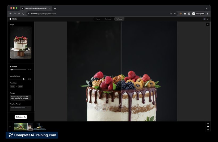Open a new browser tab
Image resolution: width=218 pixels, height=142 pixels.
(55, 9)
